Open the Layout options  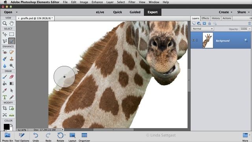point(72,137)
